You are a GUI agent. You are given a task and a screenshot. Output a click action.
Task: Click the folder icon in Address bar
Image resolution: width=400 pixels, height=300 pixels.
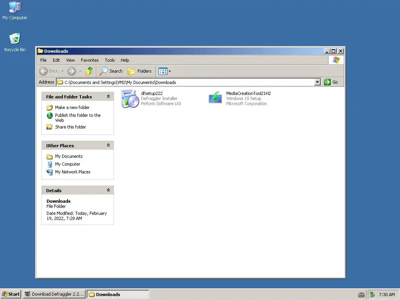(x=60, y=82)
